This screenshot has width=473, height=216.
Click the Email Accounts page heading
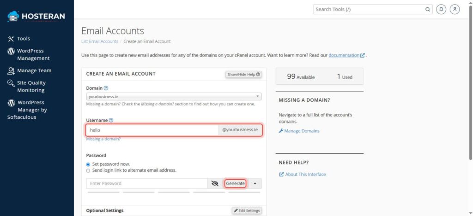click(x=113, y=31)
